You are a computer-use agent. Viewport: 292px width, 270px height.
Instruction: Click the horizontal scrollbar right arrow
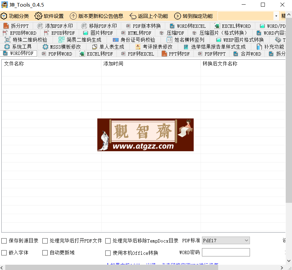[x=282, y=268]
